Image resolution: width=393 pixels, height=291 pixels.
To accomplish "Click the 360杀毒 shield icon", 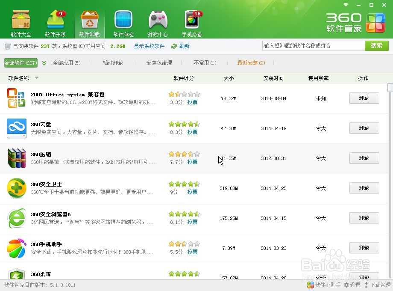I will coord(17,274).
